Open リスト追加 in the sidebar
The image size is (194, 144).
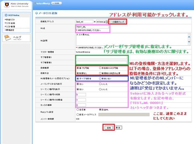pos(10,23)
